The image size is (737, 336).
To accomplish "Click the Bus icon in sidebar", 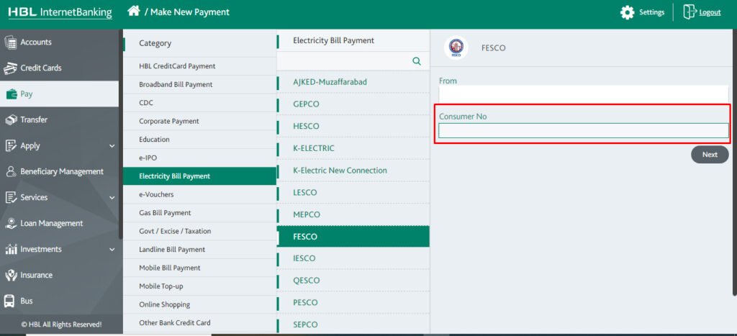I will click(x=9, y=301).
